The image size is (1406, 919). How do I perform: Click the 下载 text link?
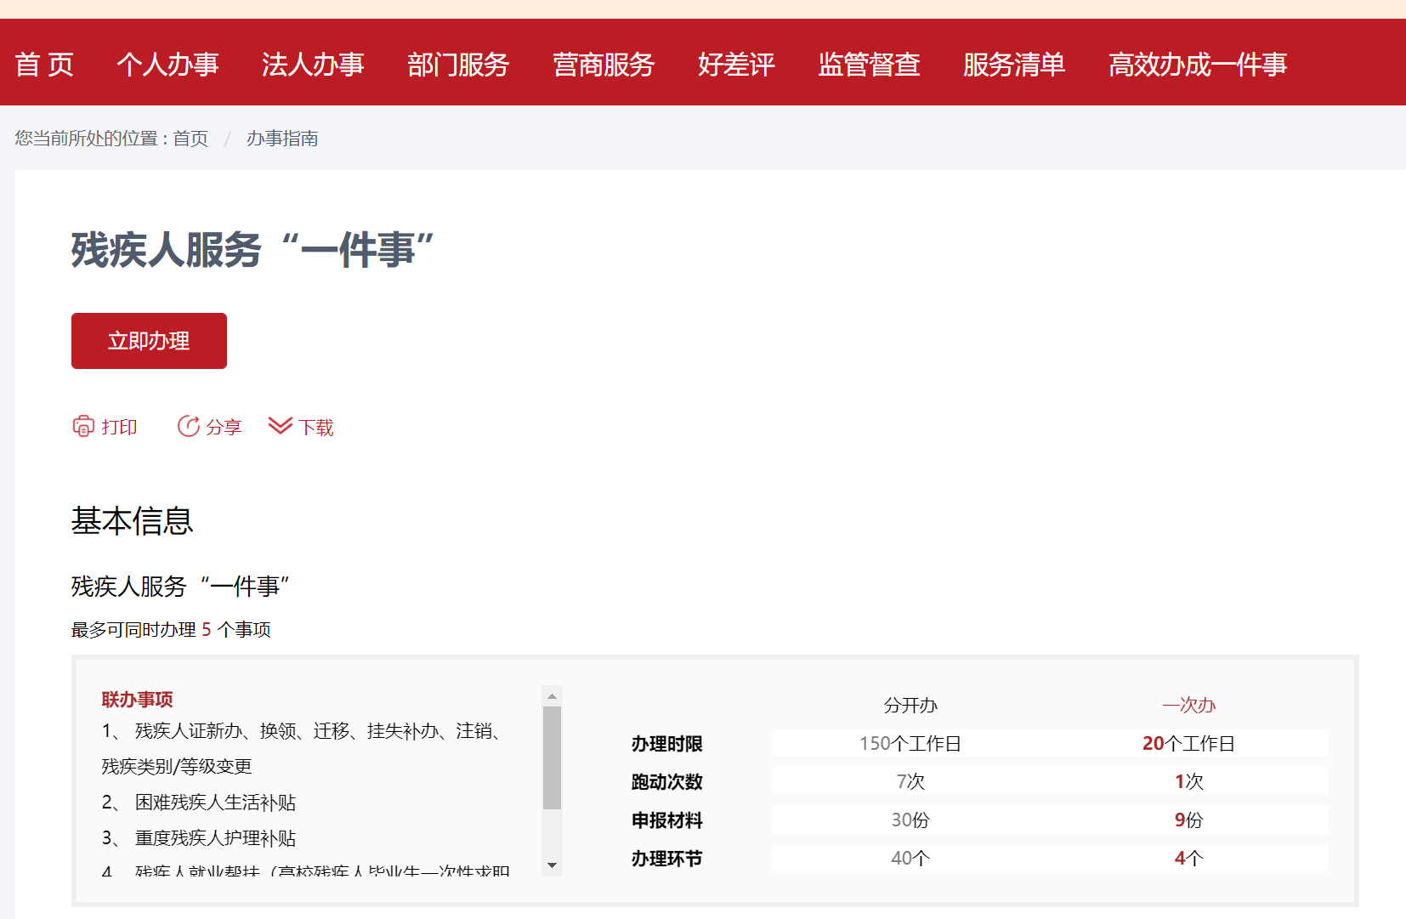click(315, 427)
